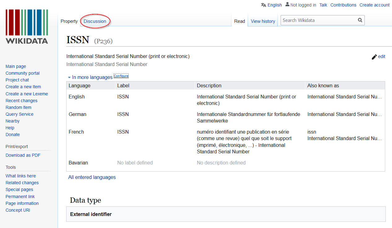Viewport: 392px width, 228px height.
Task: Open a Random Item
Action: click(18, 107)
